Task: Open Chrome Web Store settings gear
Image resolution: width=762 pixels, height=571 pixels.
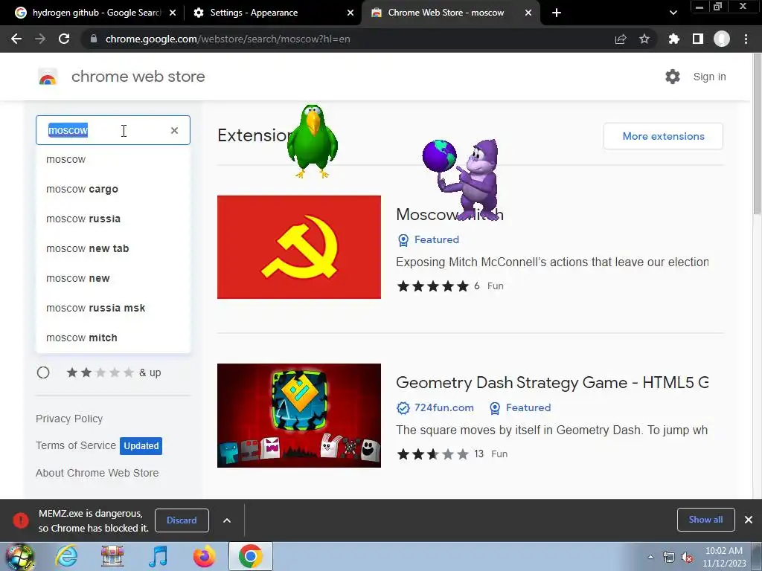Action: [x=673, y=77]
